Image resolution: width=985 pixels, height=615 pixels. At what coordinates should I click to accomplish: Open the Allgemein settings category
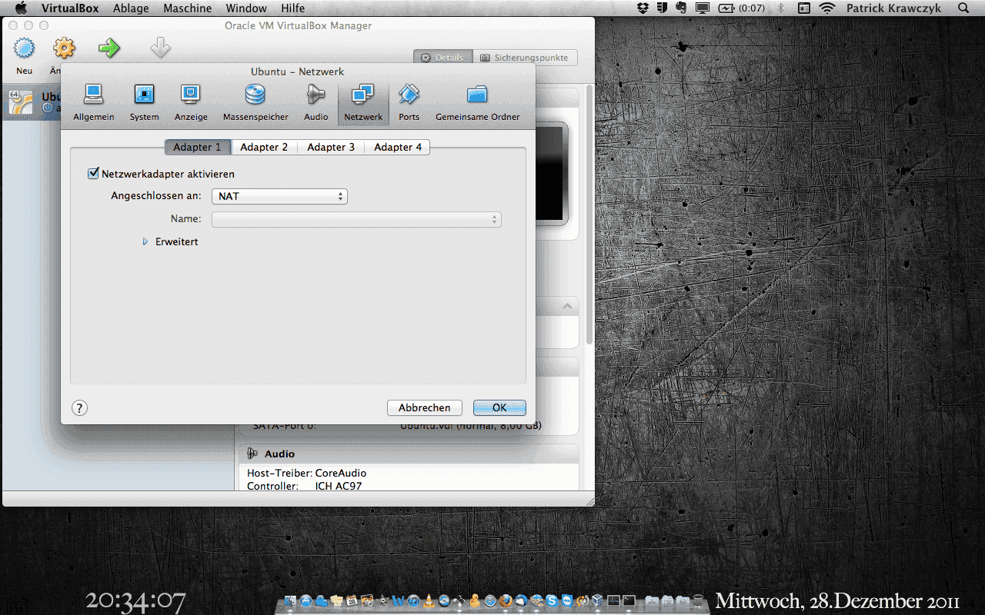[x=94, y=103]
